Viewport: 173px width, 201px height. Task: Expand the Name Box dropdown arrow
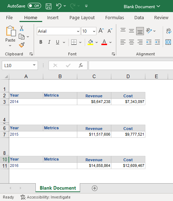34,65
